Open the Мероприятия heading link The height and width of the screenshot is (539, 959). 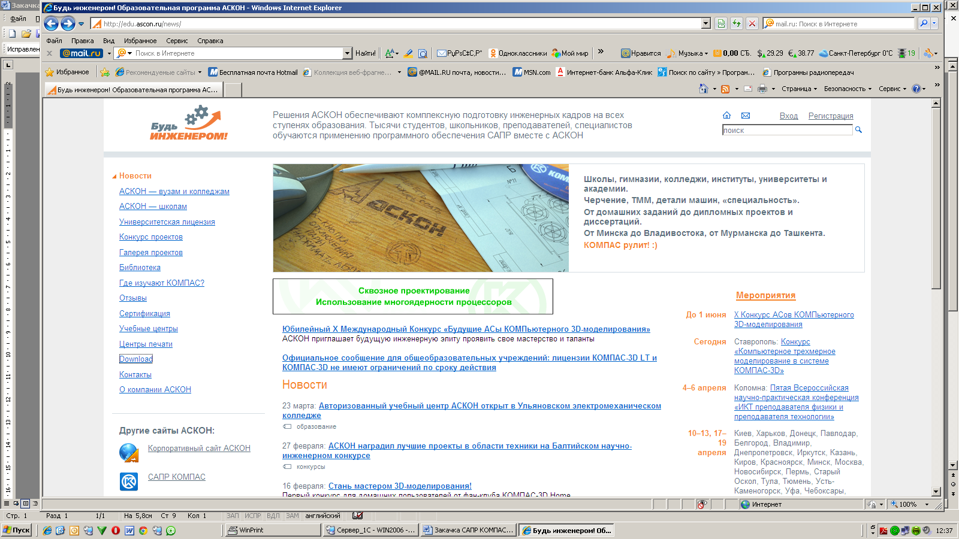point(765,295)
